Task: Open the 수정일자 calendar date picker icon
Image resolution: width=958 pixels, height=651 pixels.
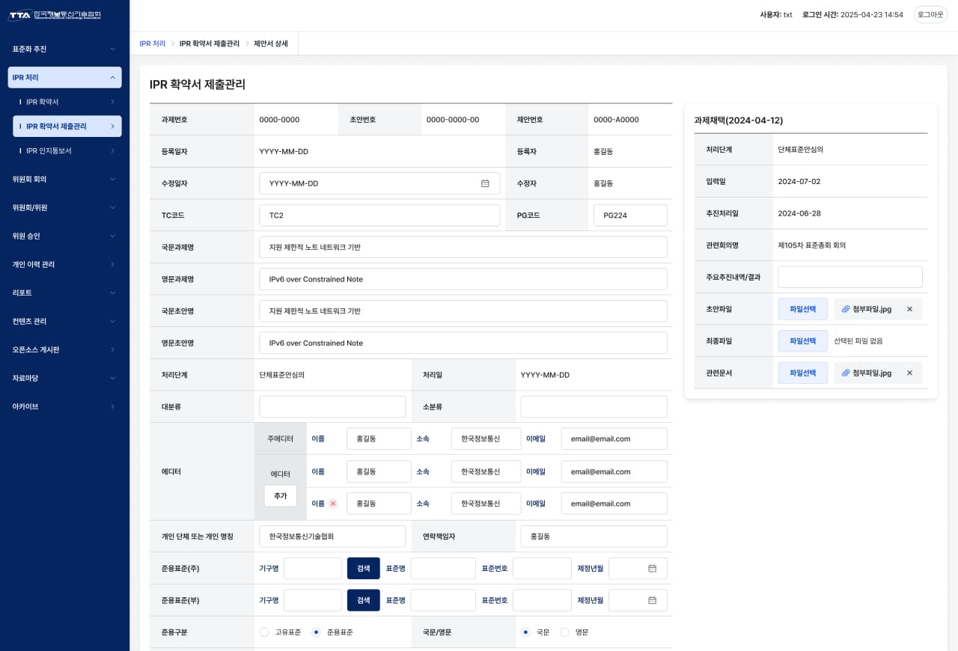Action: [x=485, y=183]
